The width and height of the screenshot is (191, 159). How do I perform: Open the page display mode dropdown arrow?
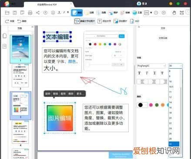pos(151,13)
